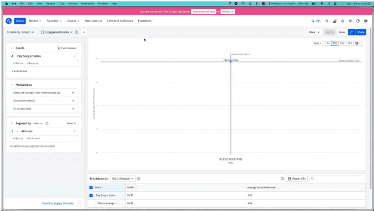Open the notifications bell icon
Image resolution: width=374 pixels, height=211 pixels.
[343, 21]
